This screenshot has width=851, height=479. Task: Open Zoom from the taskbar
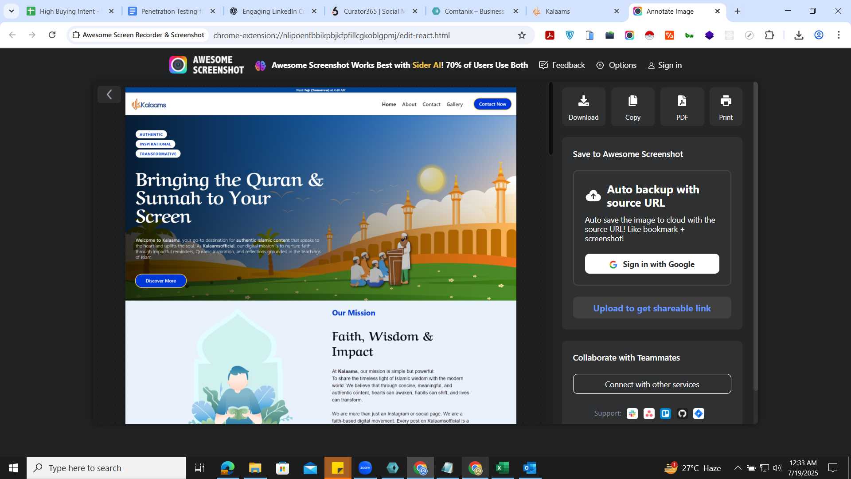[x=365, y=468]
